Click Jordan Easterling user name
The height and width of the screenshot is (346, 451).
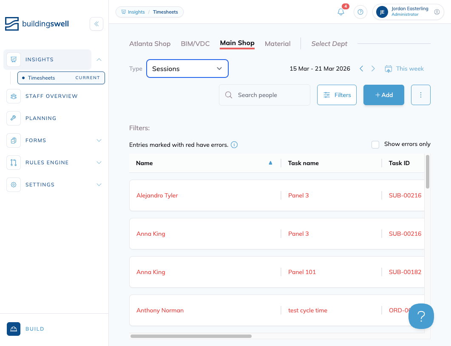point(410,9)
